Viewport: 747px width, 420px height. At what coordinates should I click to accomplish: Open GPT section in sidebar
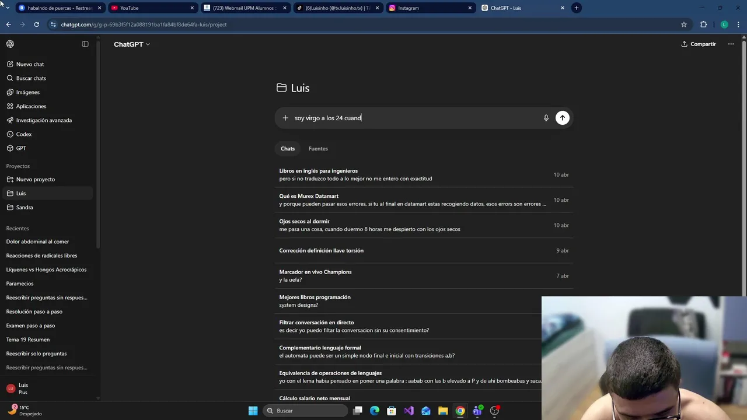[49, 148]
